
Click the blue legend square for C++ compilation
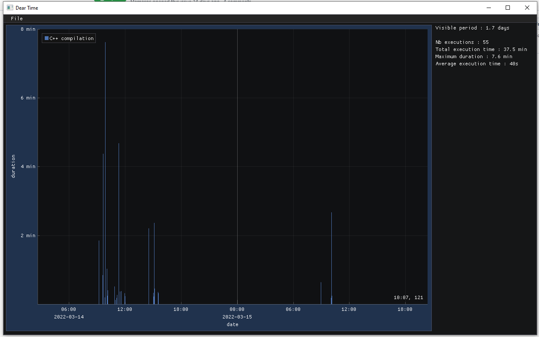[46, 38]
